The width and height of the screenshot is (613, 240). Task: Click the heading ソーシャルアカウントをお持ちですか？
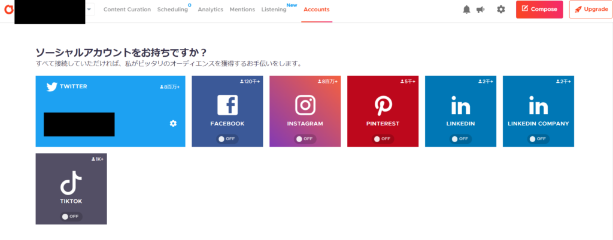coord(121,52)
